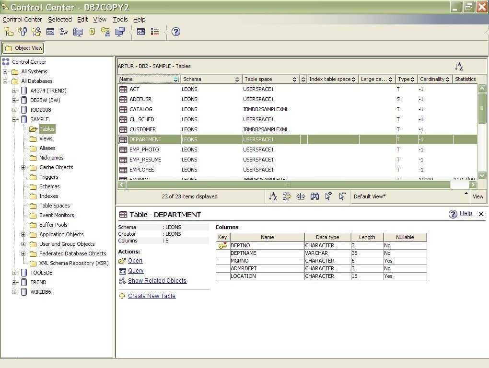489x368 pixels.
Task: Click the Query action link
Action: click(136, 271)
